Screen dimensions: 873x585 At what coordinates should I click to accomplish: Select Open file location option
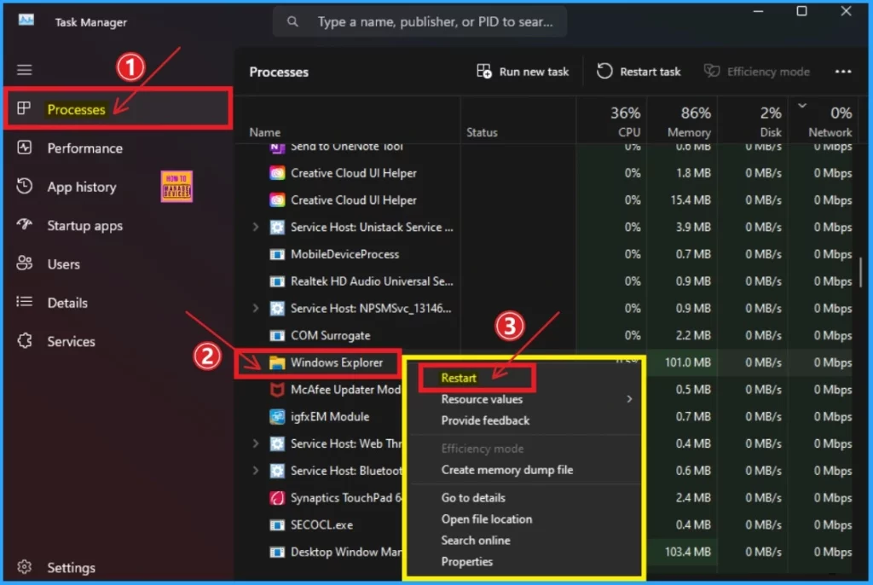coord(487,519)
